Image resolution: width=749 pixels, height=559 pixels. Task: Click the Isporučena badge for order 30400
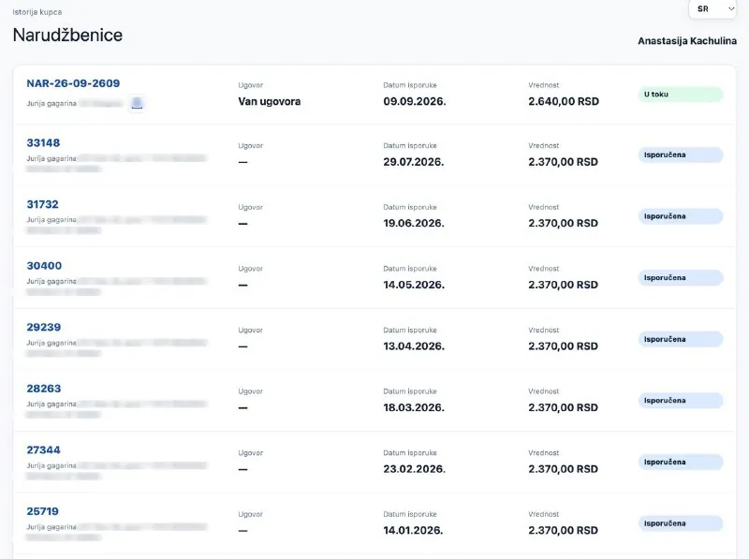[681, 277]
